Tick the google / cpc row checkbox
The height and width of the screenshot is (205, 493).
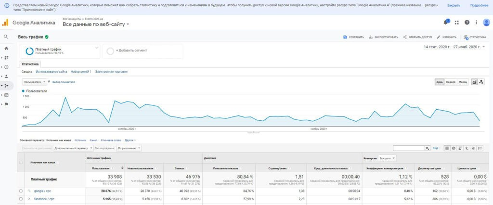coord(21,191)
